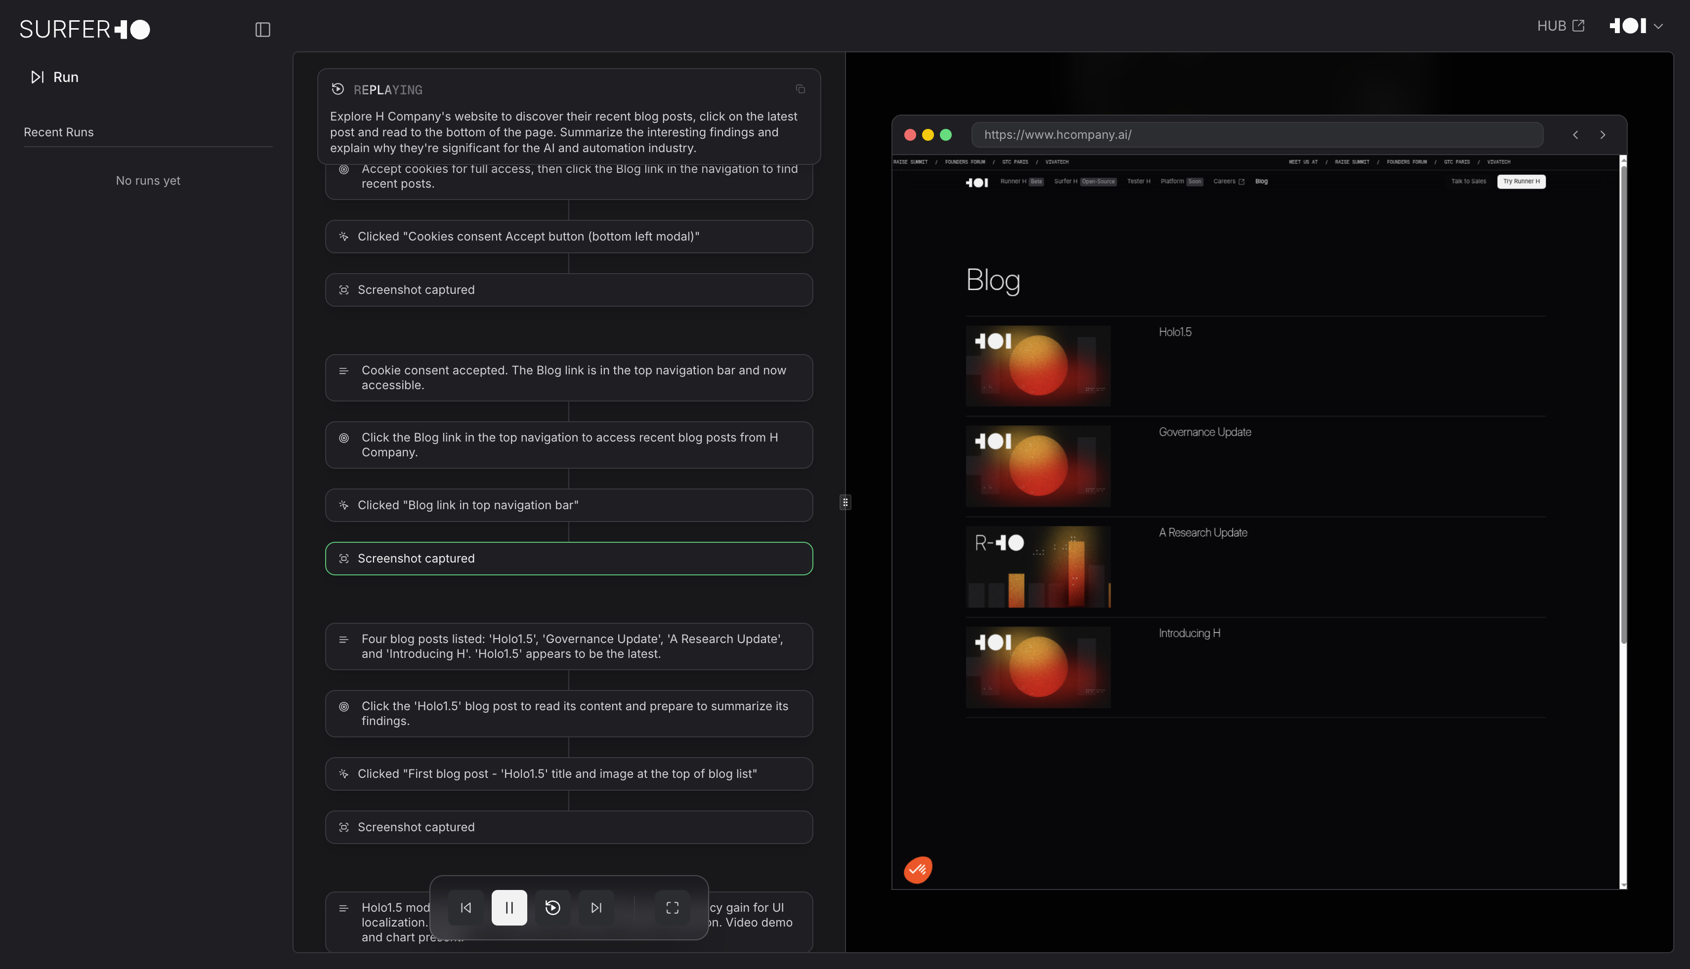Pause the replay playback
Screen dimensions: 1690x969
509,907
